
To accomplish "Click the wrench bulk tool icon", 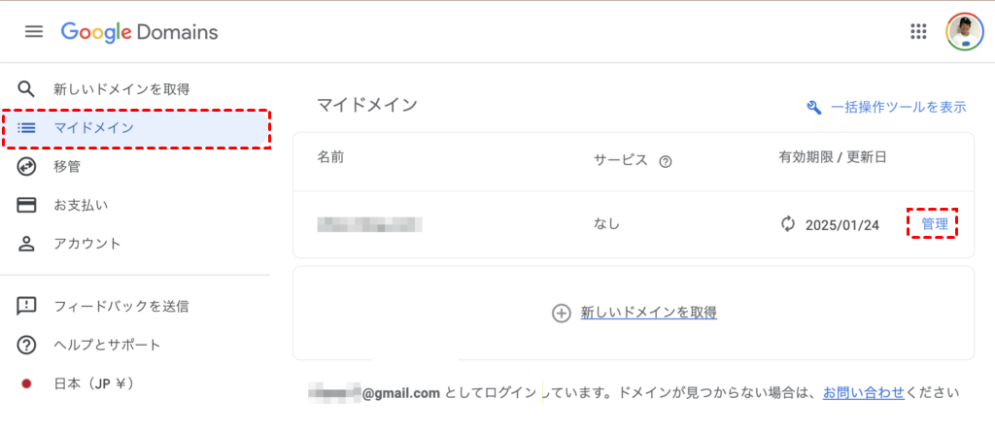I will (814, 107).
